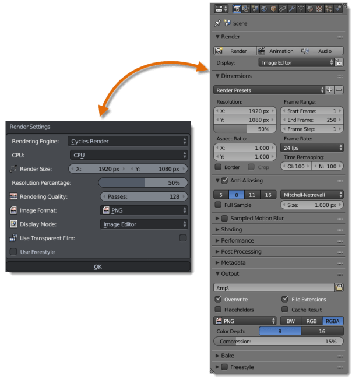Open the Constraints chain-link tab
The width and height of the screenshot is (359, 383).
pos(283,9)
